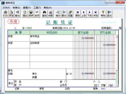
Task: Click 收款 summary in second row
Action: pos(19,45)
